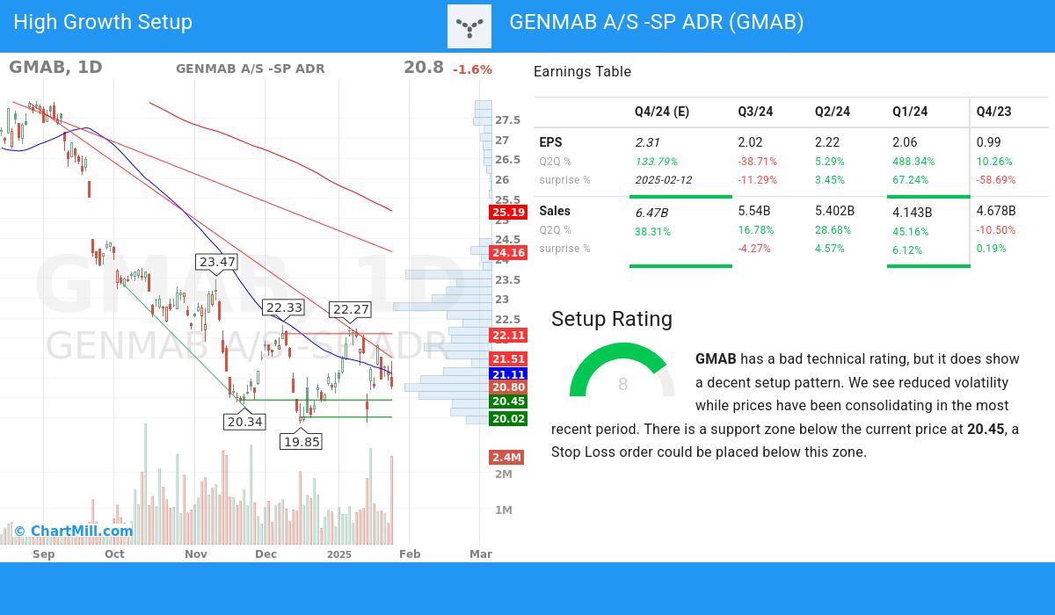Select the 19.85 trough price label
This screenshot has height=615, width=1055.
click(x=302, y=442)
